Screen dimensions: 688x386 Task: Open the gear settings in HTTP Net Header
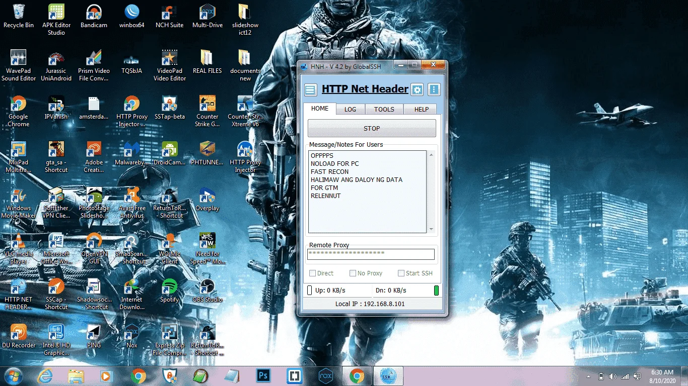click(417, 90)
